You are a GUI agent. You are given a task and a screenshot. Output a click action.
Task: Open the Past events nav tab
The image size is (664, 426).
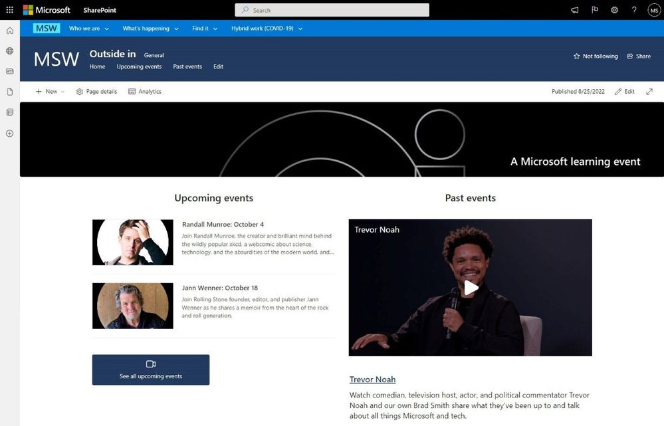click(187, 66)
